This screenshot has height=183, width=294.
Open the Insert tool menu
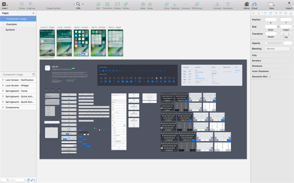4,4
